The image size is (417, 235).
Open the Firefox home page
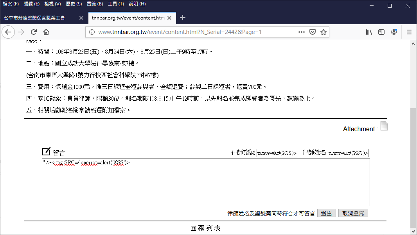46,32
